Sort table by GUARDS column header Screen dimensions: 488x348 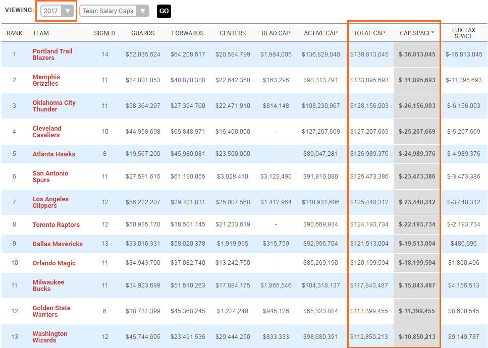pyautogui.click(x=143, y=33)
